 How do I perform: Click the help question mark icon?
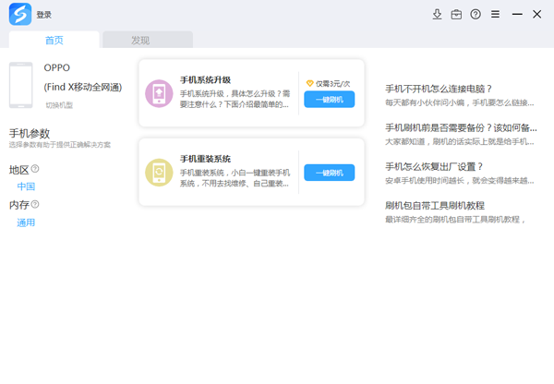pyautogui.click(x=476, y=15)
